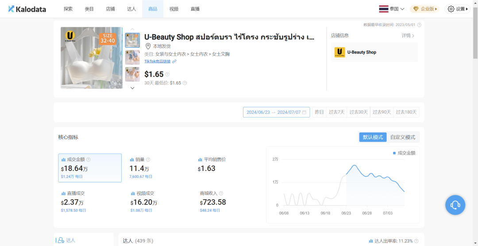Click the main product image
The image size is (478, 246).
click(x=92, y=58)
